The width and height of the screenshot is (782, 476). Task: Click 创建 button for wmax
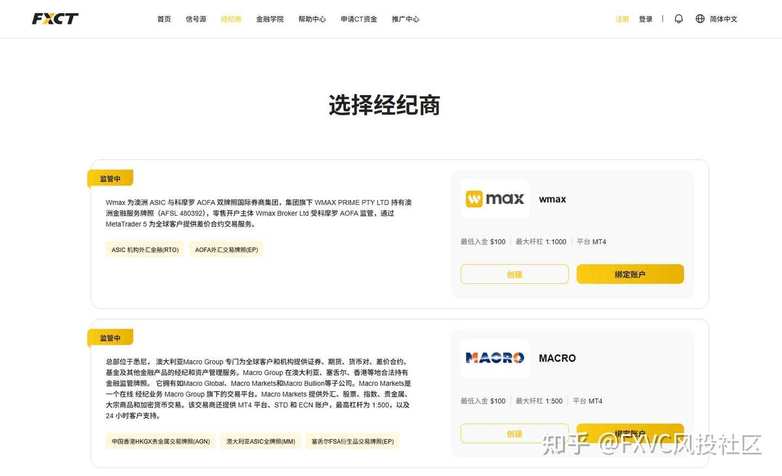click(514, 274)
